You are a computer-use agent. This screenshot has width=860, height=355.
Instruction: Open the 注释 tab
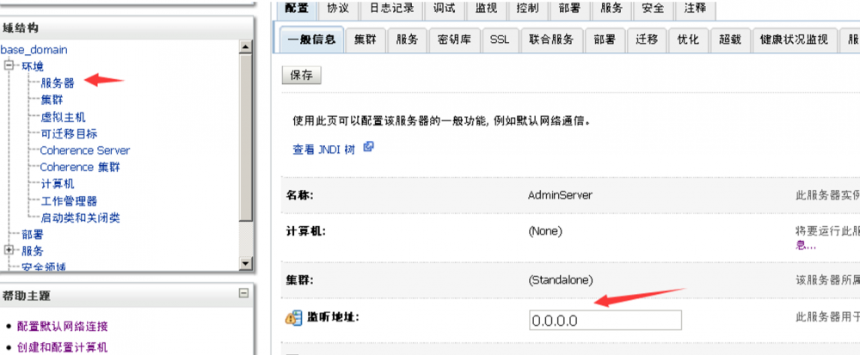[x=696, y=9]
